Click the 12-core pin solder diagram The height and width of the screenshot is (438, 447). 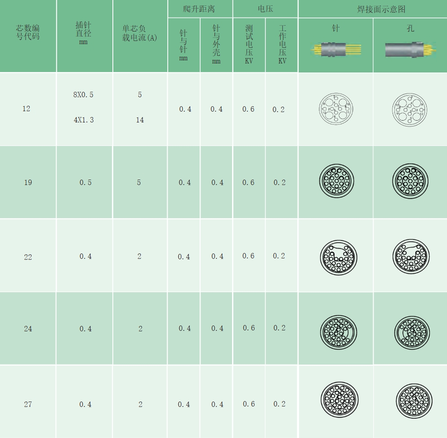tap(335, 109)
